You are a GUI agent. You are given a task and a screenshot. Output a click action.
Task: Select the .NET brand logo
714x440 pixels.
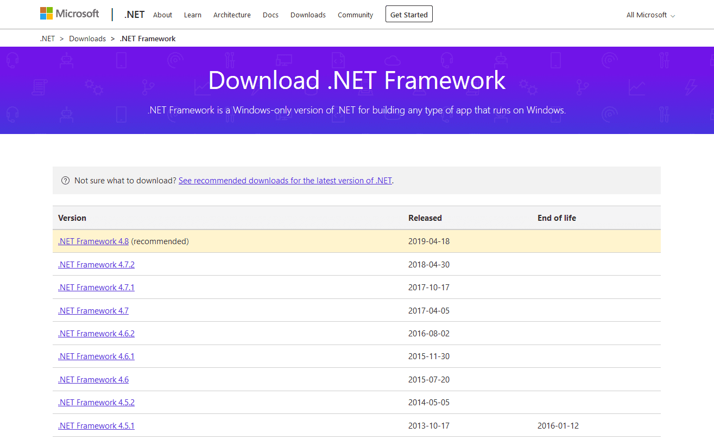pos(134,14)
